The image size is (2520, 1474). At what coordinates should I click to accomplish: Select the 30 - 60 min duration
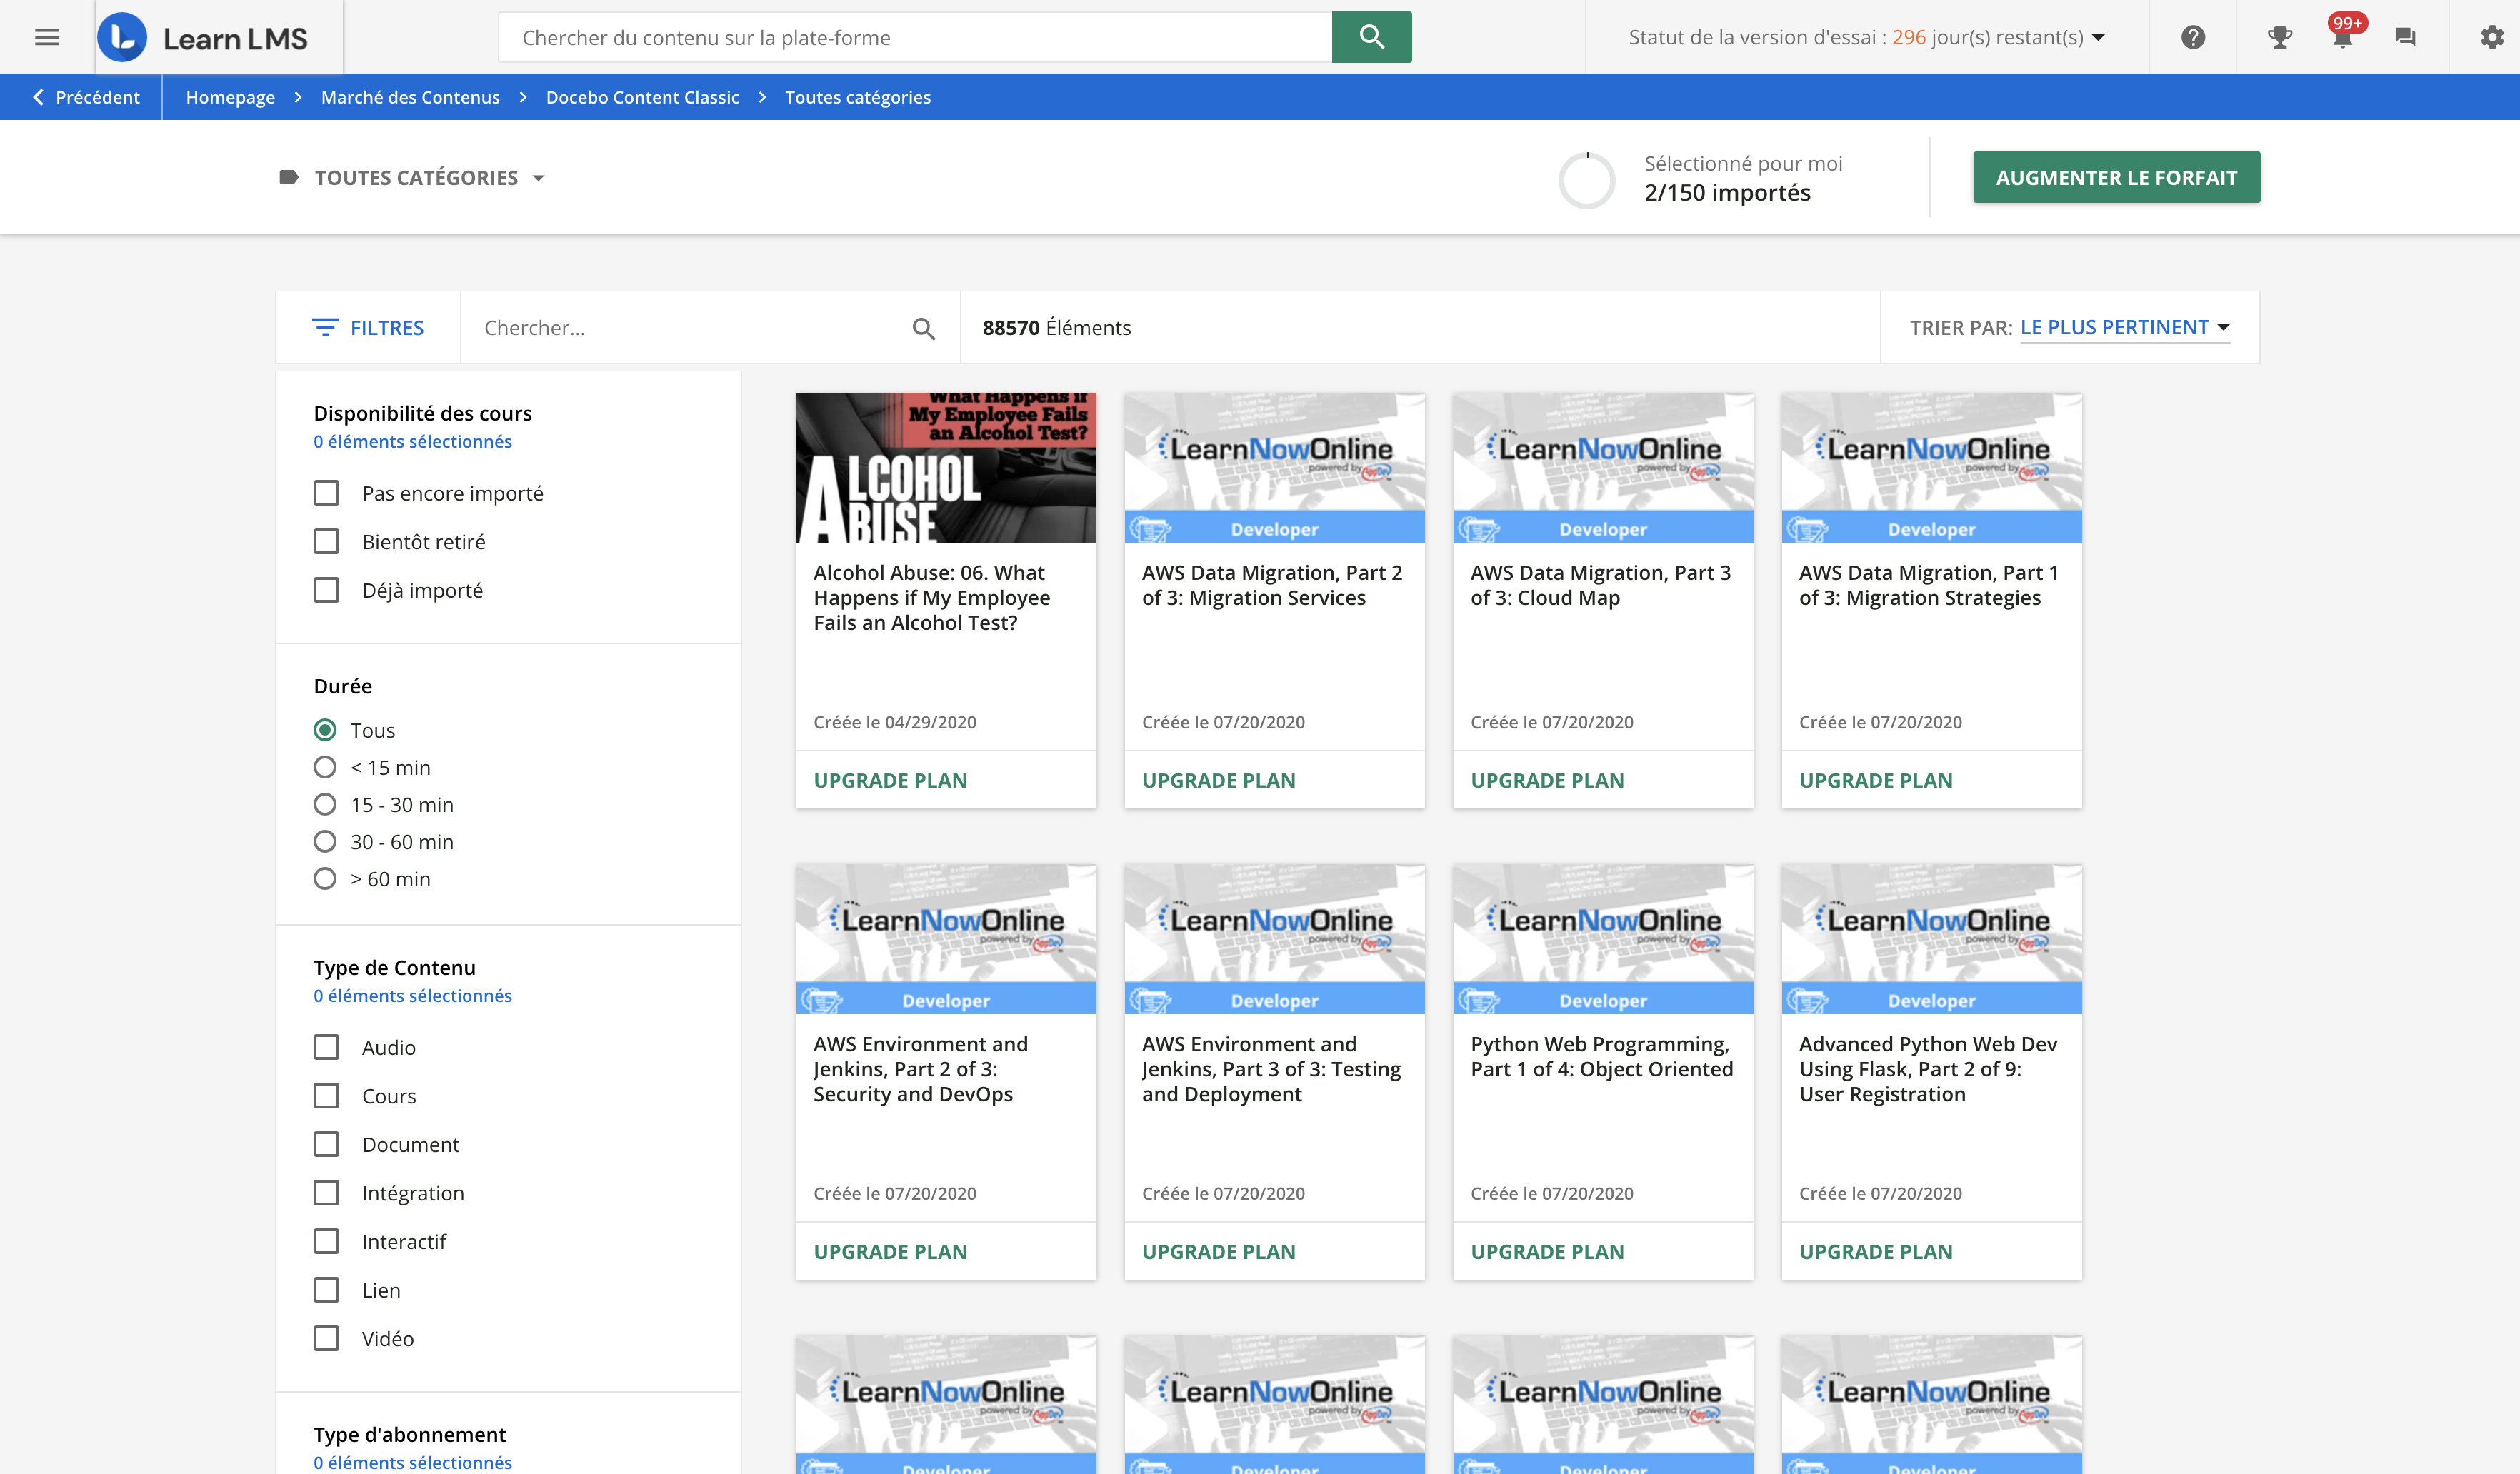(325, 841)
